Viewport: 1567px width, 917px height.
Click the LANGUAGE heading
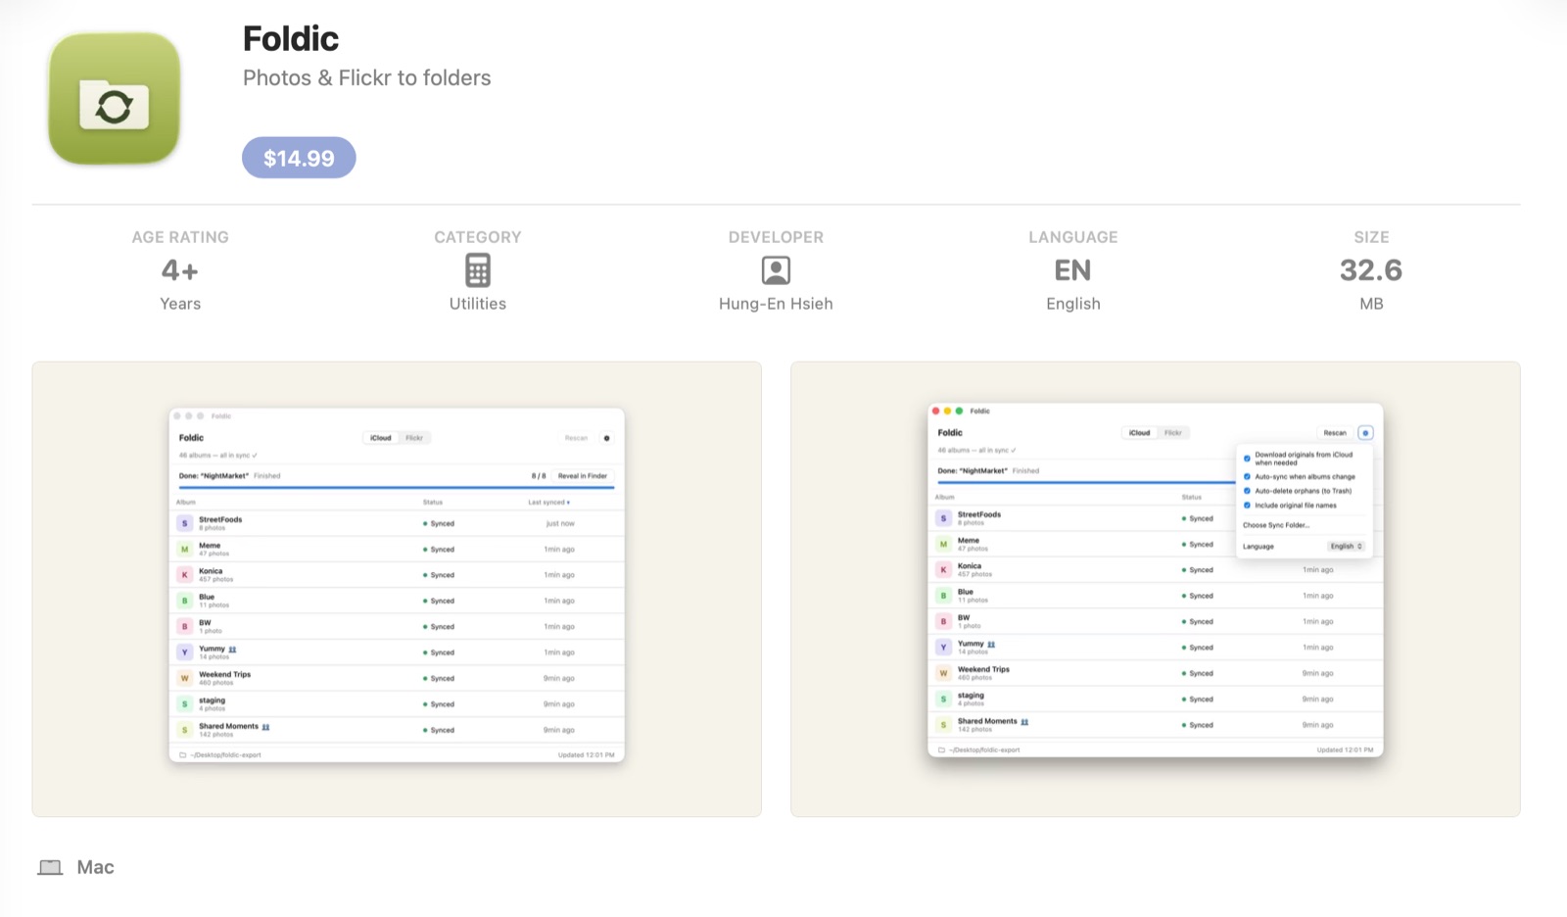[1073, 237]
